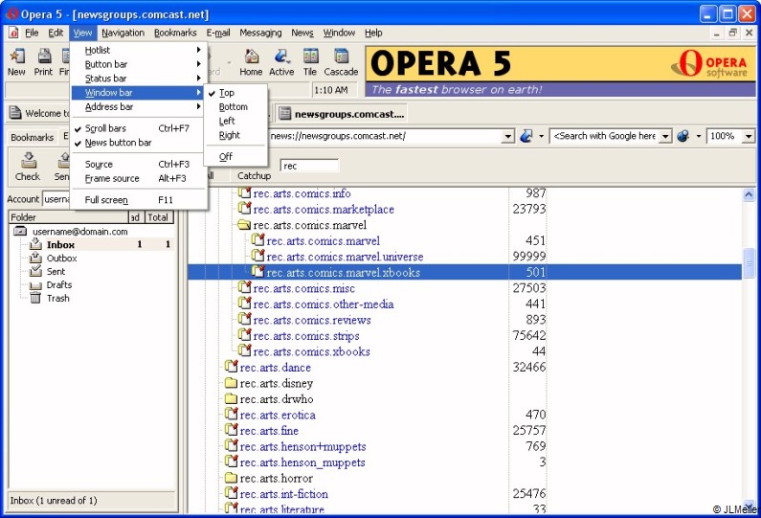Open the 100% zoom dropdown
Screen dimensions: 761x518
tap(749, 136)
